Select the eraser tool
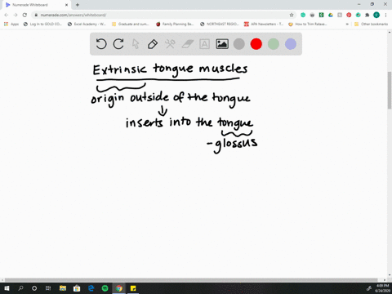392x294 pixels. (x=188, y=44)
